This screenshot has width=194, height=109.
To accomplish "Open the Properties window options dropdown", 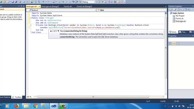I will (193, 36).
